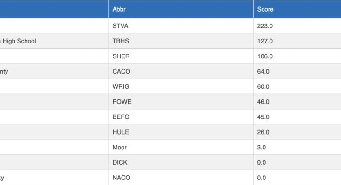The image size is (341, 185).
Task: Select the HULE abbreviation cell
Action: point(121,132)
